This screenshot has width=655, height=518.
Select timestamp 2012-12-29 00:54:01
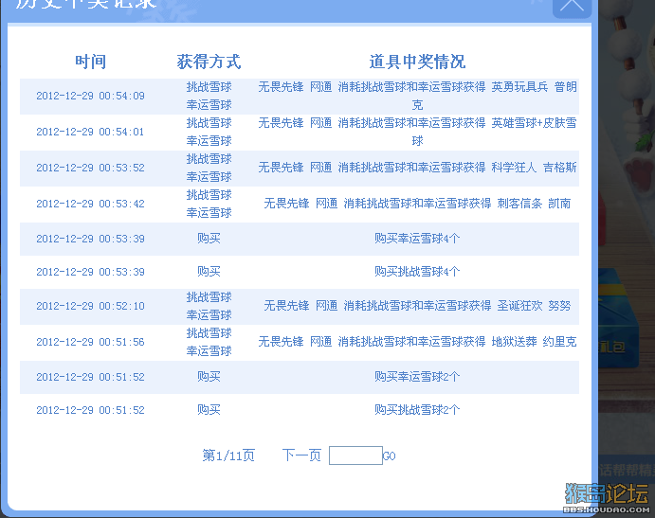tap(90, 132)
